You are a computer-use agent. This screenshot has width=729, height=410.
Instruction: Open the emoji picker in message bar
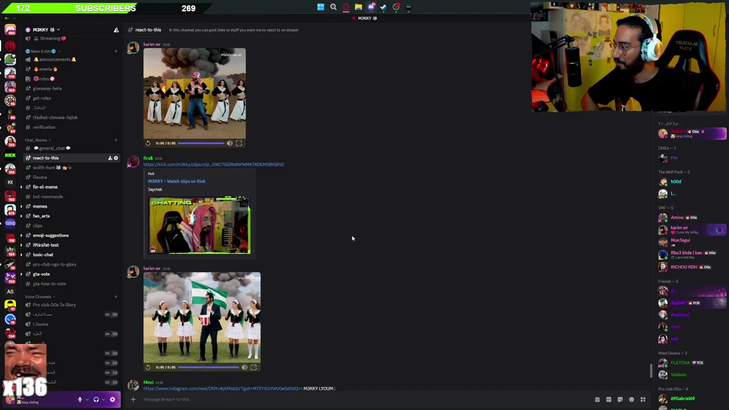point(631,399)
